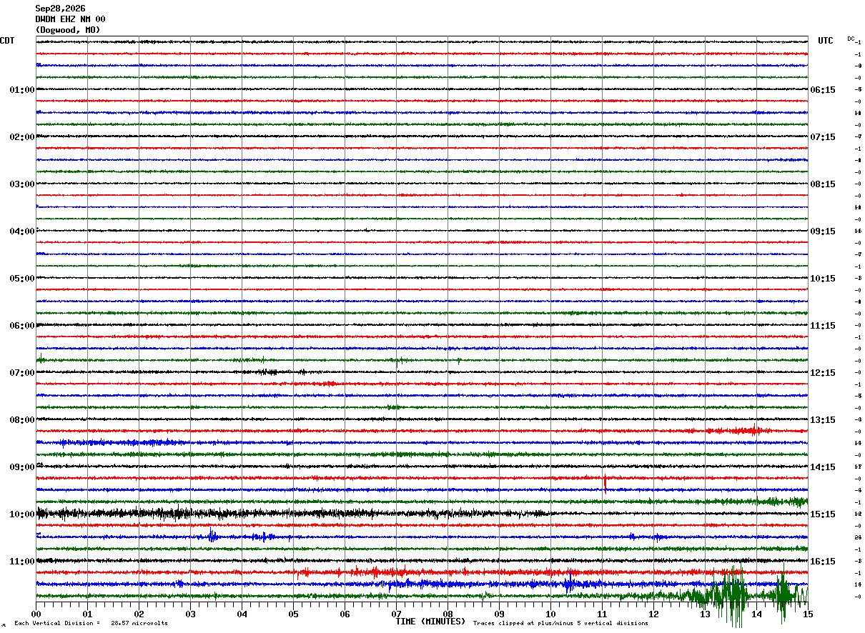Click the vertical division scale note

91,623
